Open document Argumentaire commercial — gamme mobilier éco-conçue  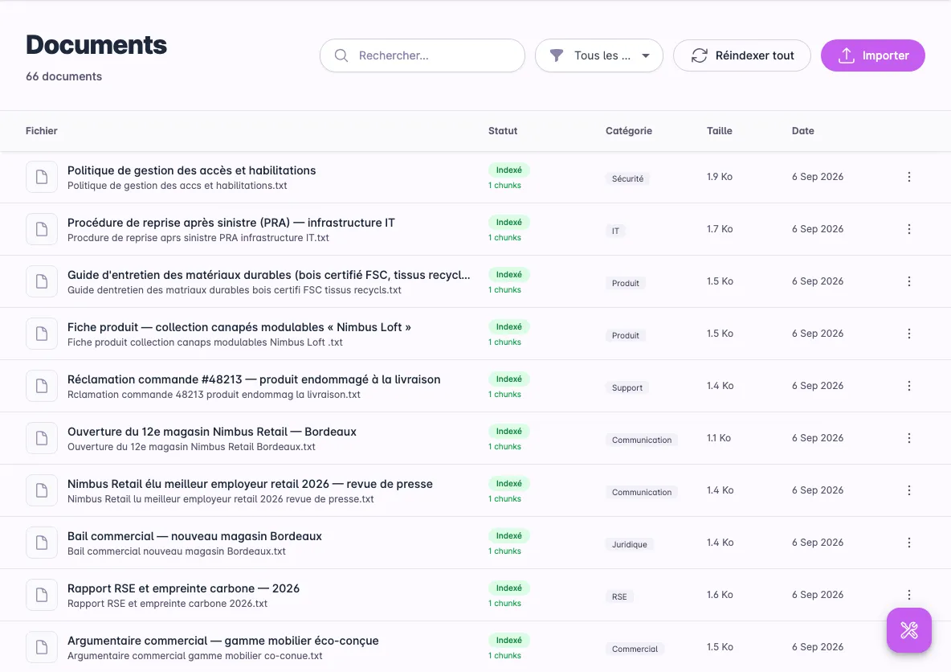222,641
